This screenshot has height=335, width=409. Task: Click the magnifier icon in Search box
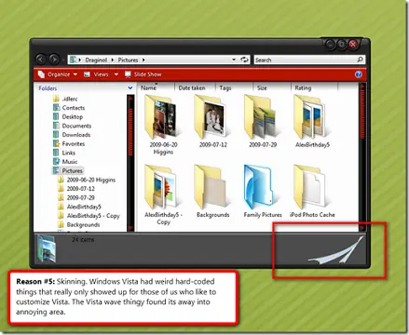click(x=360, y=60)
